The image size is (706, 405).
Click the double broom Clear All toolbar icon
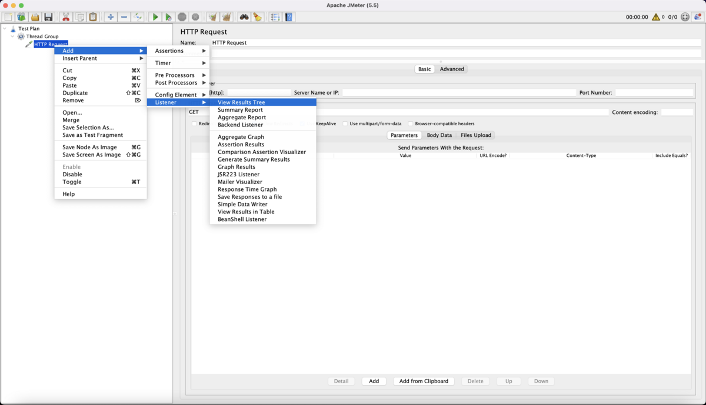click(227, 17)
